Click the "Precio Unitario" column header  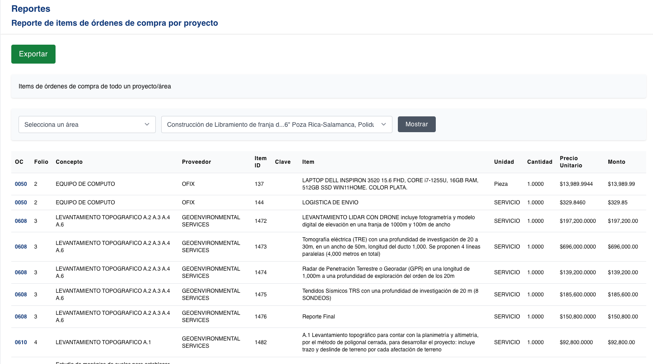pyautogui.click(x=570, y=161)
